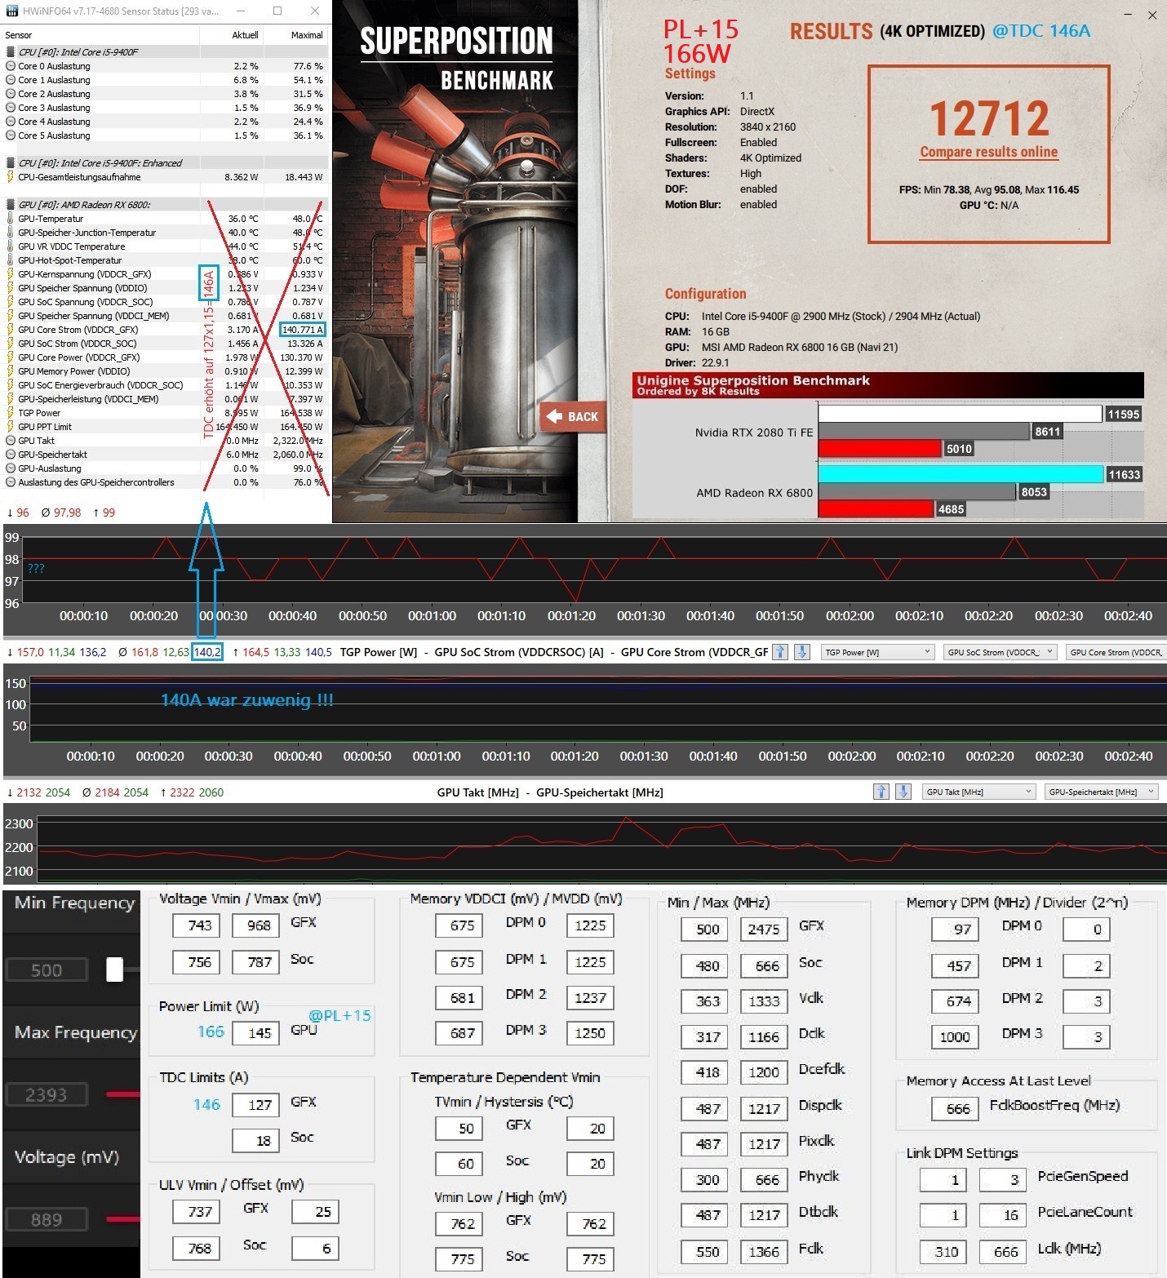Click the PcieLaneCount 16 field

tap(1002, 1216)
